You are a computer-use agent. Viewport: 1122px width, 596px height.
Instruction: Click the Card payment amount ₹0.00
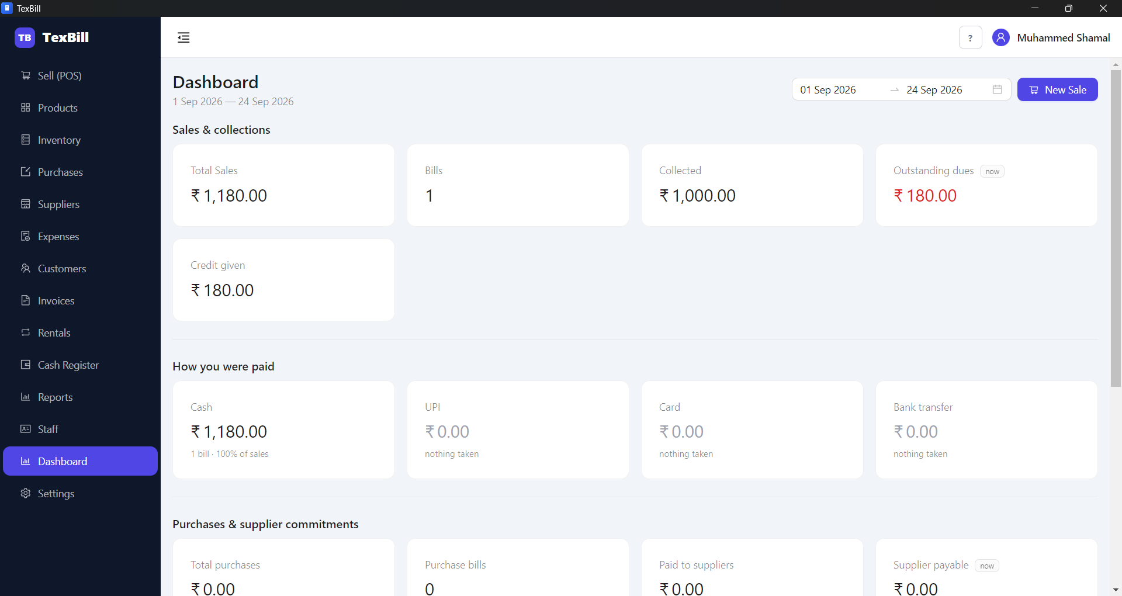pos(681,432)
